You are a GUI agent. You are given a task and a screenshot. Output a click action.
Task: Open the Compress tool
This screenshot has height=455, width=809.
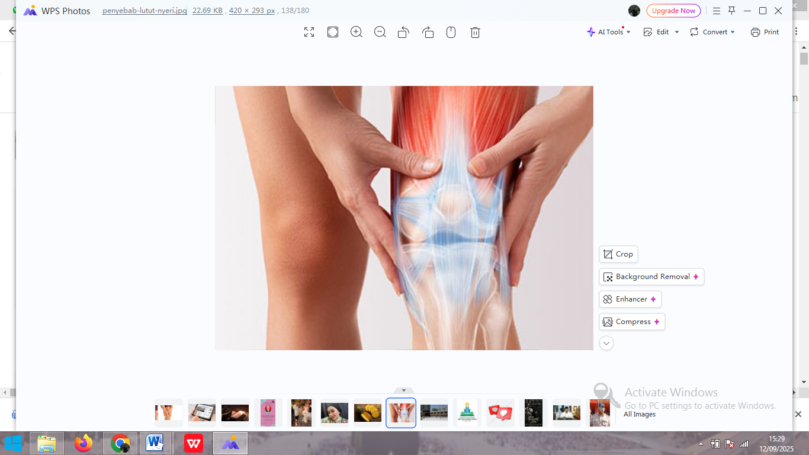pos(632,322)
